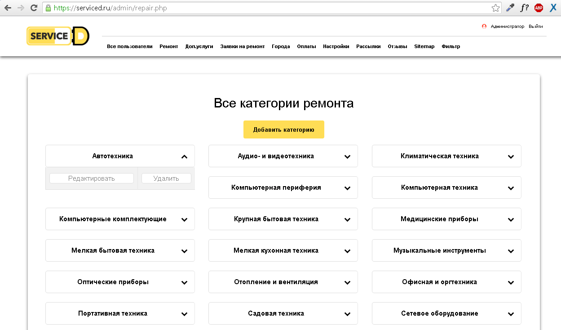Reload the page with the refresh icon

[x=33, y=8]
